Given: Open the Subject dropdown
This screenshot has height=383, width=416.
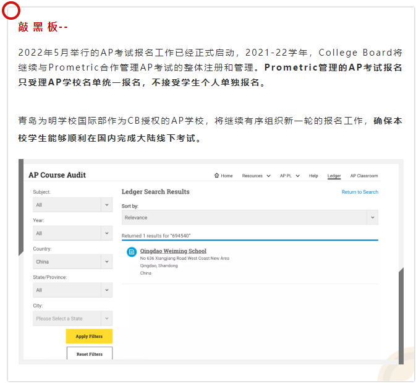Looking at the screenshot, I should tap(73, 205).
